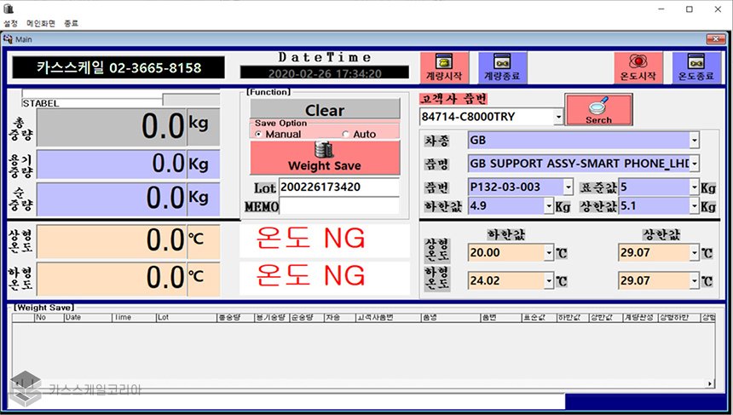
Task: Expand the 고객사 품번 combo box
Action: [x=558, y=116]
